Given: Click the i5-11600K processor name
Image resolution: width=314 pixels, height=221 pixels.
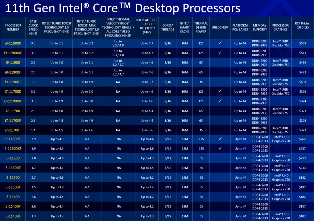Looking at the screenshot, I should pyautogui.click(x=12, y=139).
